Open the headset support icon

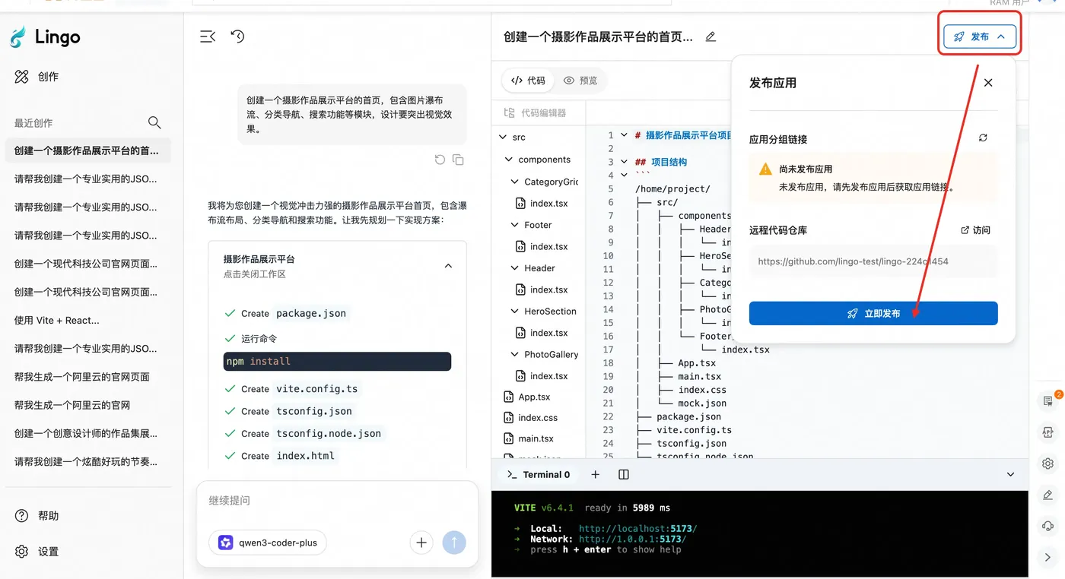[x=1048, y=526]
